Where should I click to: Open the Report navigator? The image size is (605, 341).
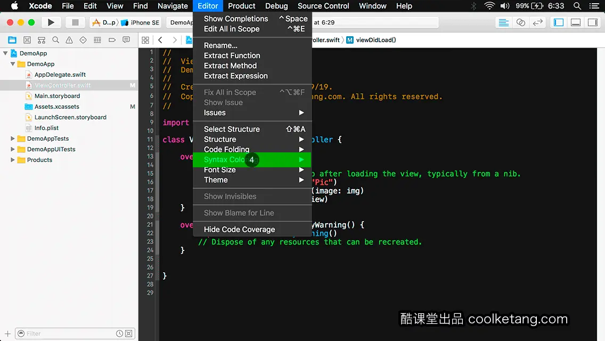[x=126, y=40]
